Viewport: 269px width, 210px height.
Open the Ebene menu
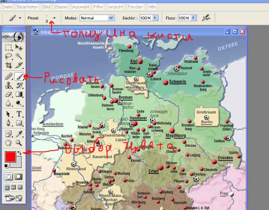pyautogui.click(x=61, y=7)
